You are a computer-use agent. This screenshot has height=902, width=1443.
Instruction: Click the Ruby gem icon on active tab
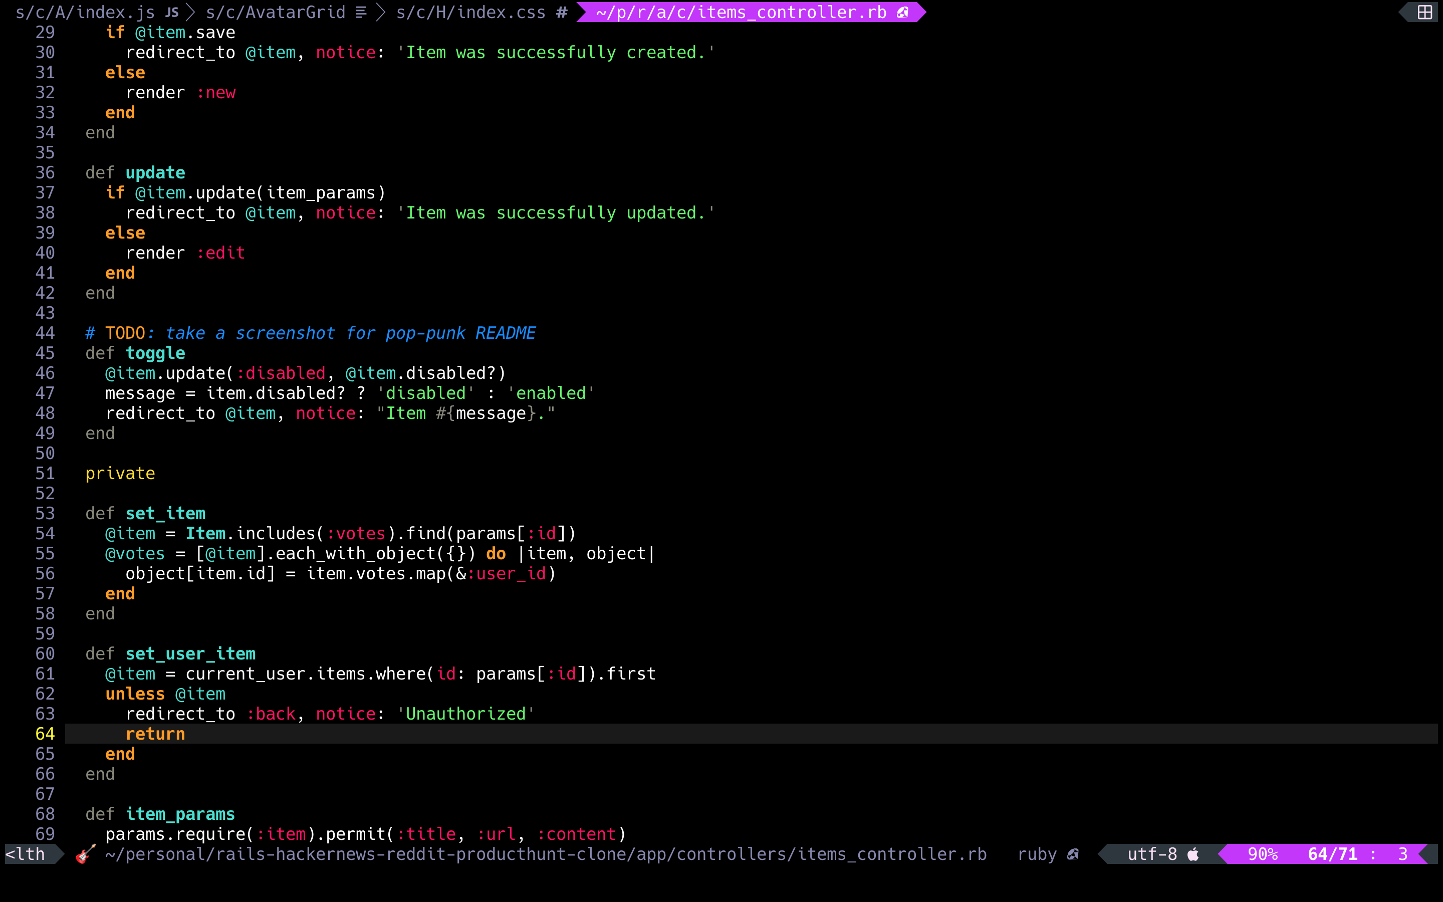(x=903, y=12)
